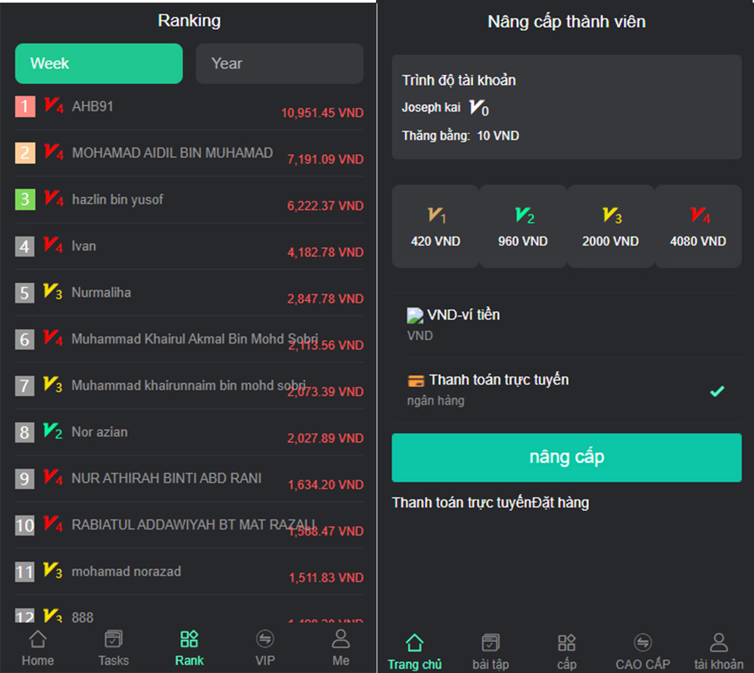This screenshot has height=673, width=754.
Task: Switch to the Week ranking tab
Action: 99,64
